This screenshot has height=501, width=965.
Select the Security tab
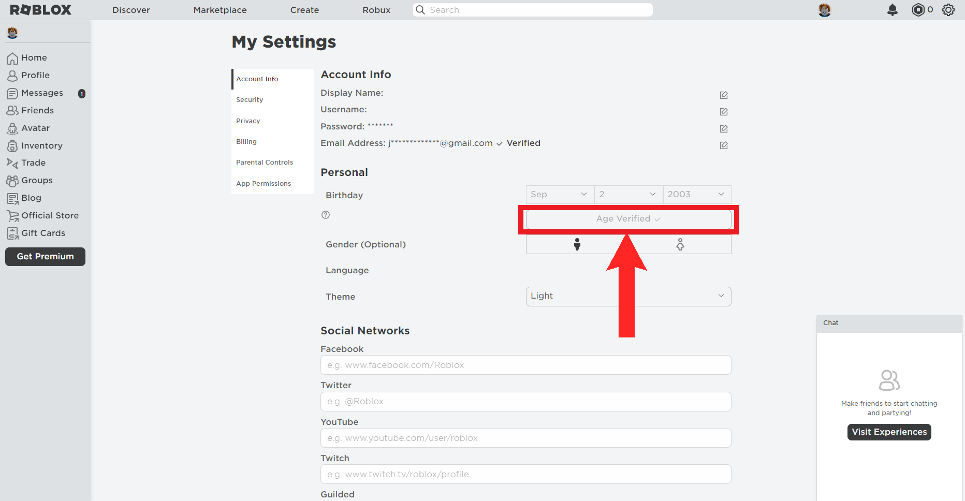tap(273, 100)
